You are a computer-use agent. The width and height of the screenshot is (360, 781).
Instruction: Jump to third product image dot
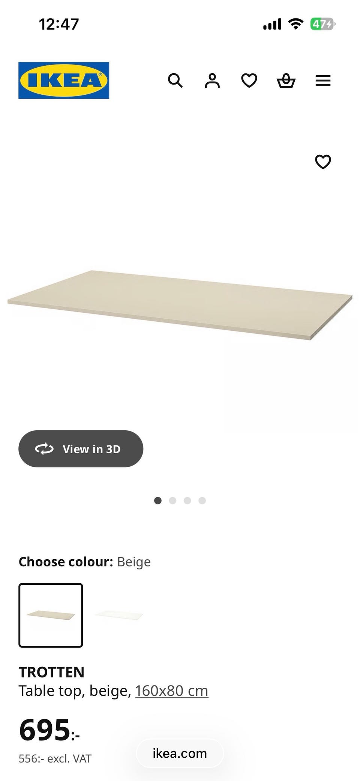pyautogui.click(x=187, y=501)
